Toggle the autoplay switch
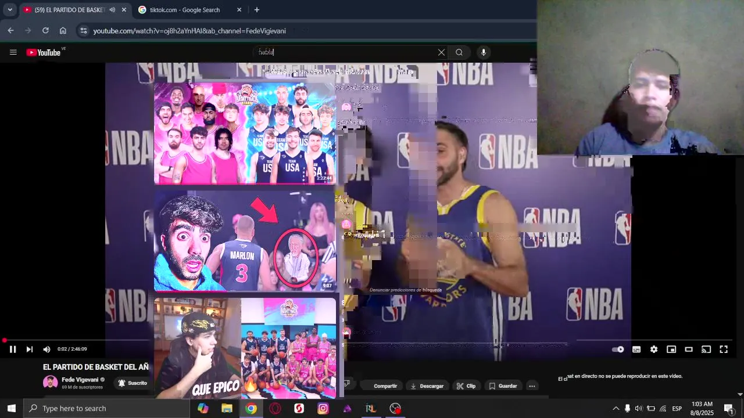The image size is (744, 418). coord(618,349)
